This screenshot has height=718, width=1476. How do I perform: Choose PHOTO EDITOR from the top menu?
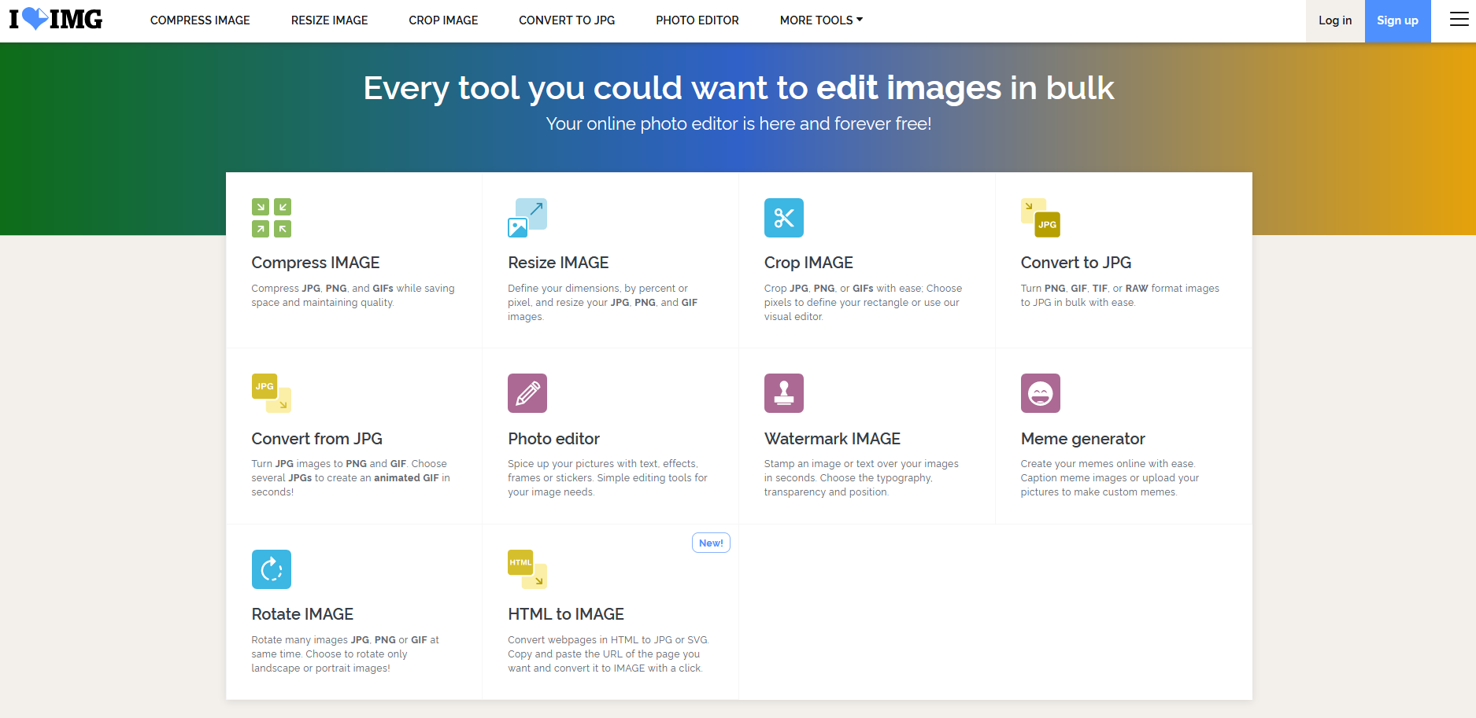[697, 20]
